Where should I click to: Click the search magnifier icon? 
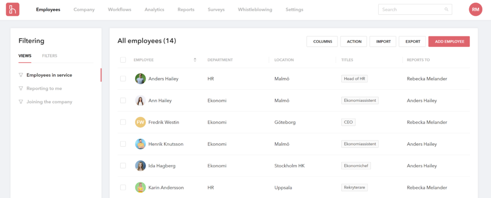point(446,10)
